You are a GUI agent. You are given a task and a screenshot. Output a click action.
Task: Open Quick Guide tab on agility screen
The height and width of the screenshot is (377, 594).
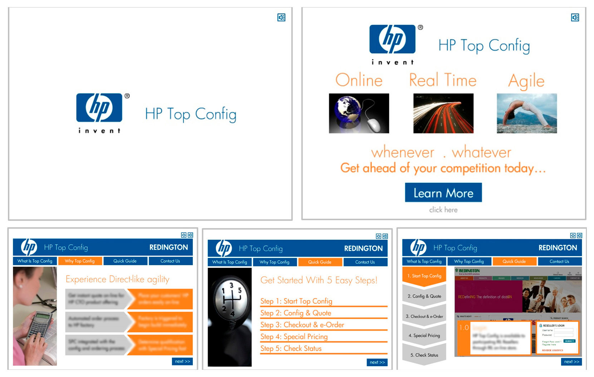point(125,261)
